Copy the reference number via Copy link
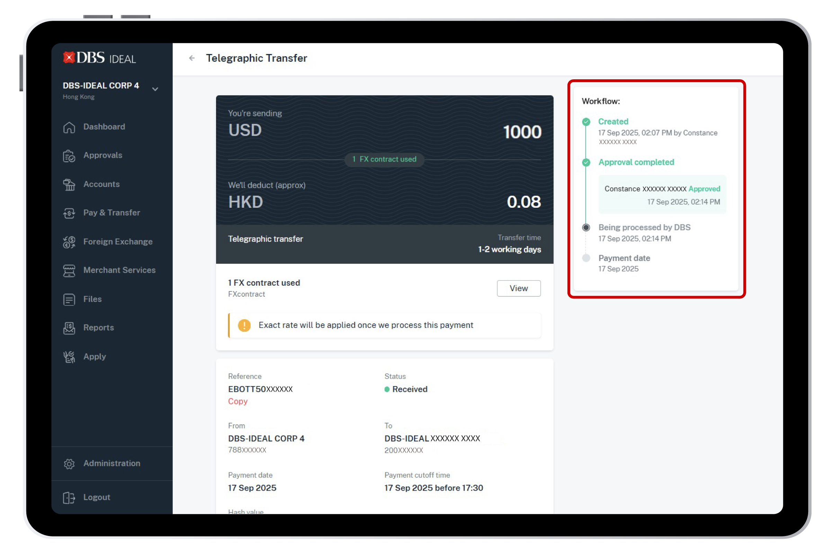The width and height of the screenshot is (831, 554). 238,401
